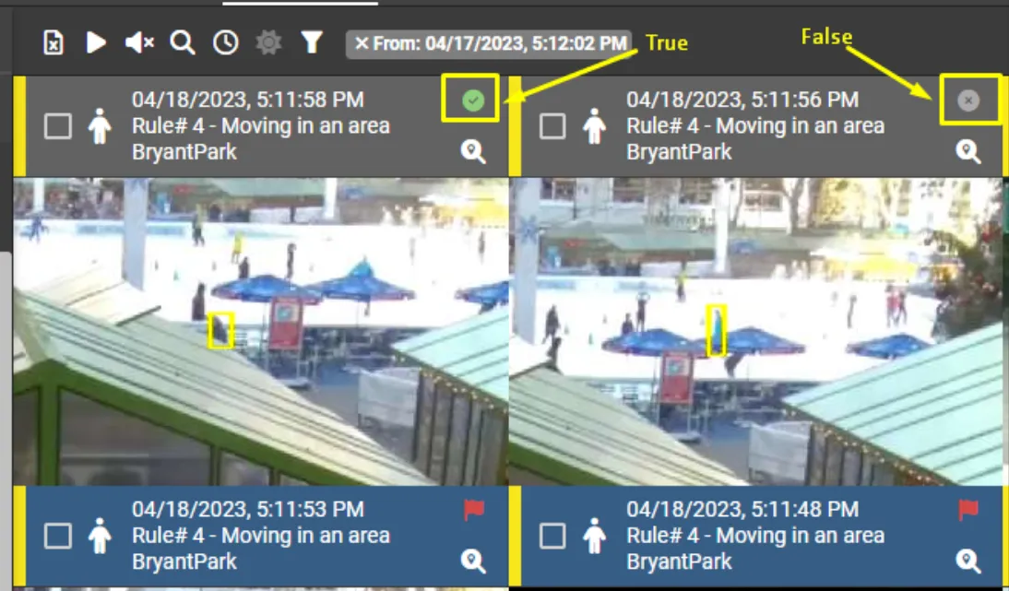Open the search magnifier in toolbar
The image size is (1009, 591).
(183, 43)
